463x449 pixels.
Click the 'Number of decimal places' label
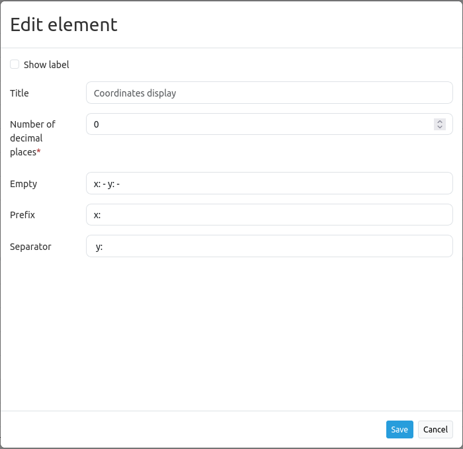click(32, 138)
